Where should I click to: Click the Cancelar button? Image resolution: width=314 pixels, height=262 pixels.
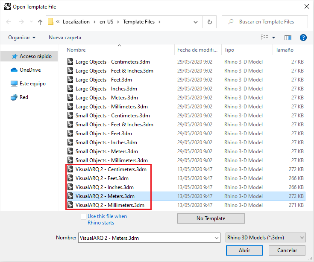tap(287, 250)
